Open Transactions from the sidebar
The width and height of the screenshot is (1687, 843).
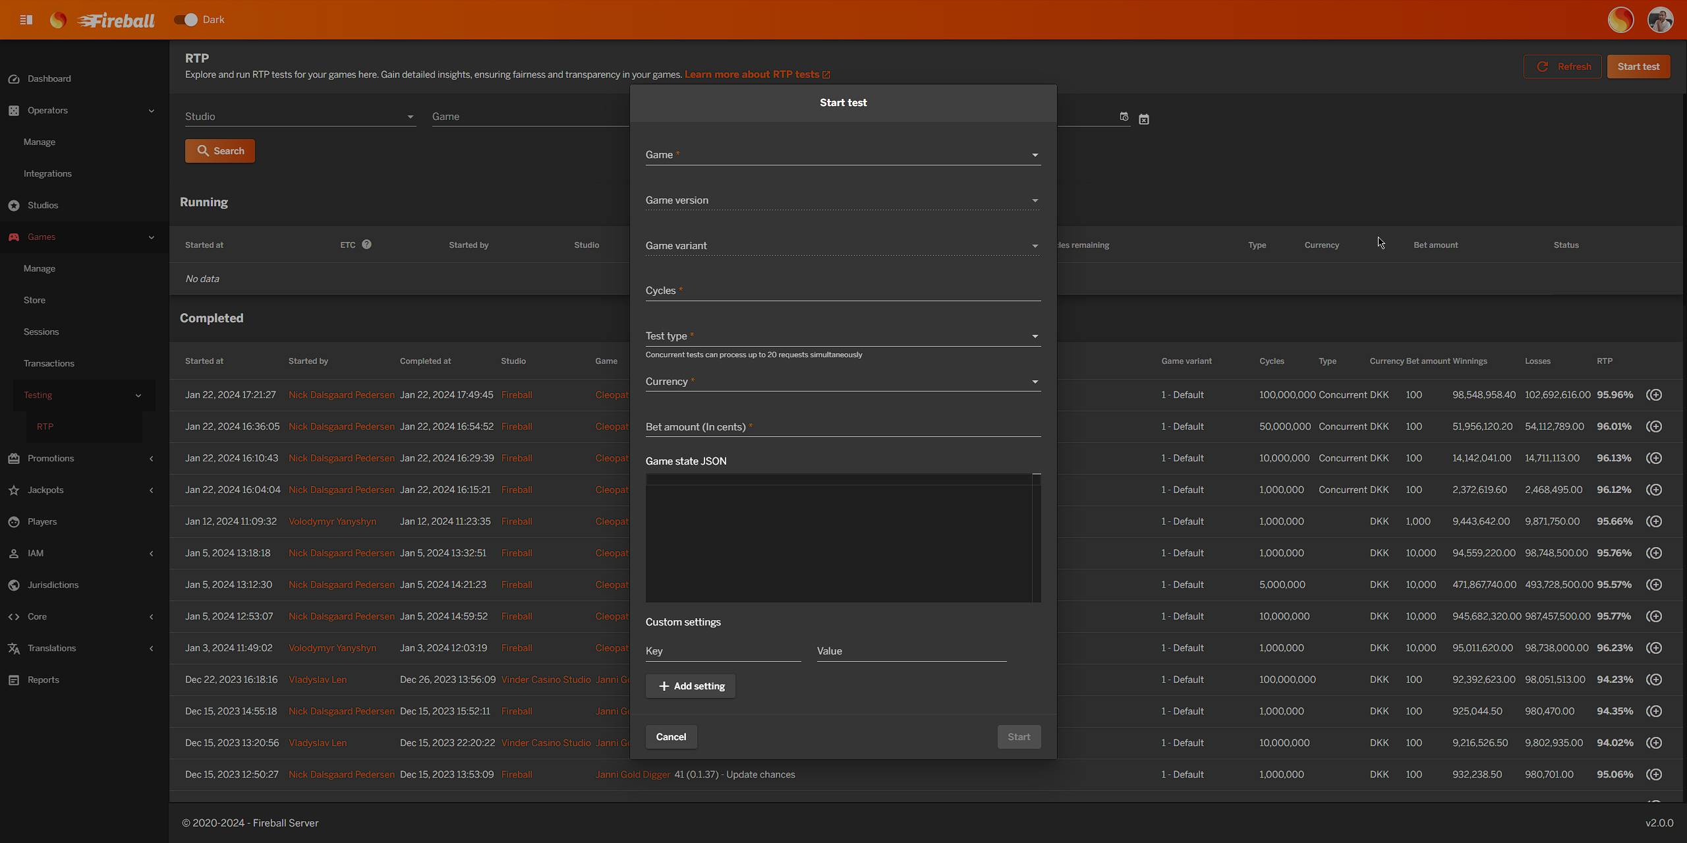point(48,363)
